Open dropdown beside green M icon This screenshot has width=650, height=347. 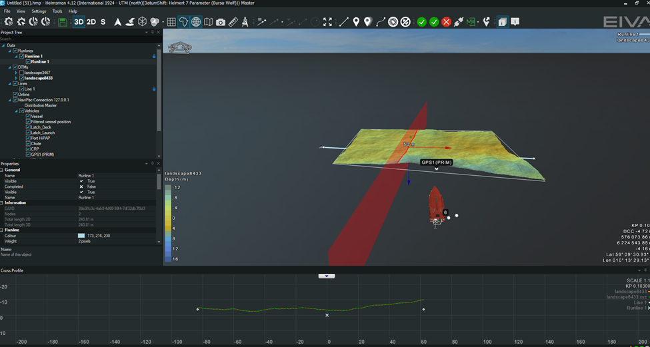pos(478,22)
